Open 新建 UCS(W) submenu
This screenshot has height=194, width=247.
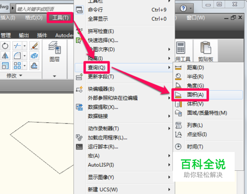[124, 190]
